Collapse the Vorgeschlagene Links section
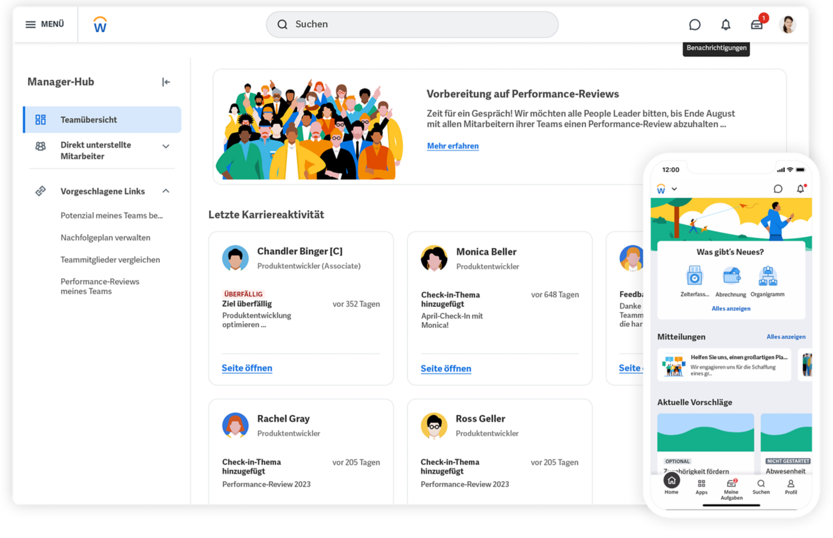The width and height of the screenshot is (833, 538). (x=165, y=191)
